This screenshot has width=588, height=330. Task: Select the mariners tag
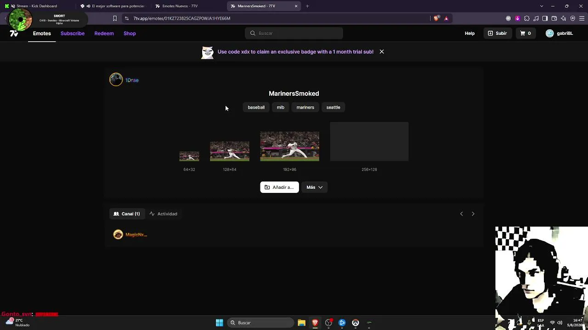(305, 107)
